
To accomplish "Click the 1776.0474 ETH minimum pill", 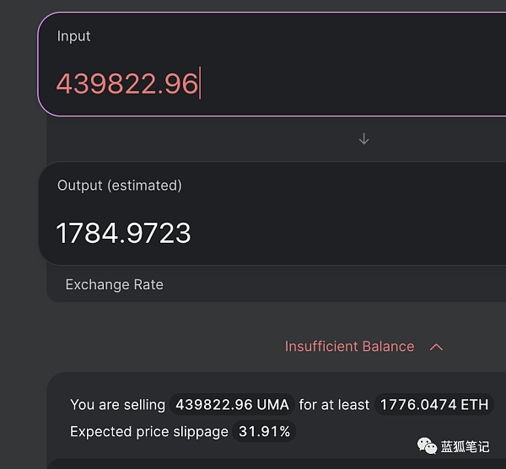I will 434,405.
